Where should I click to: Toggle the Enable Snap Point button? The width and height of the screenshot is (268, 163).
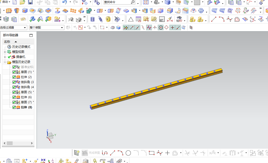click(126, 27)
